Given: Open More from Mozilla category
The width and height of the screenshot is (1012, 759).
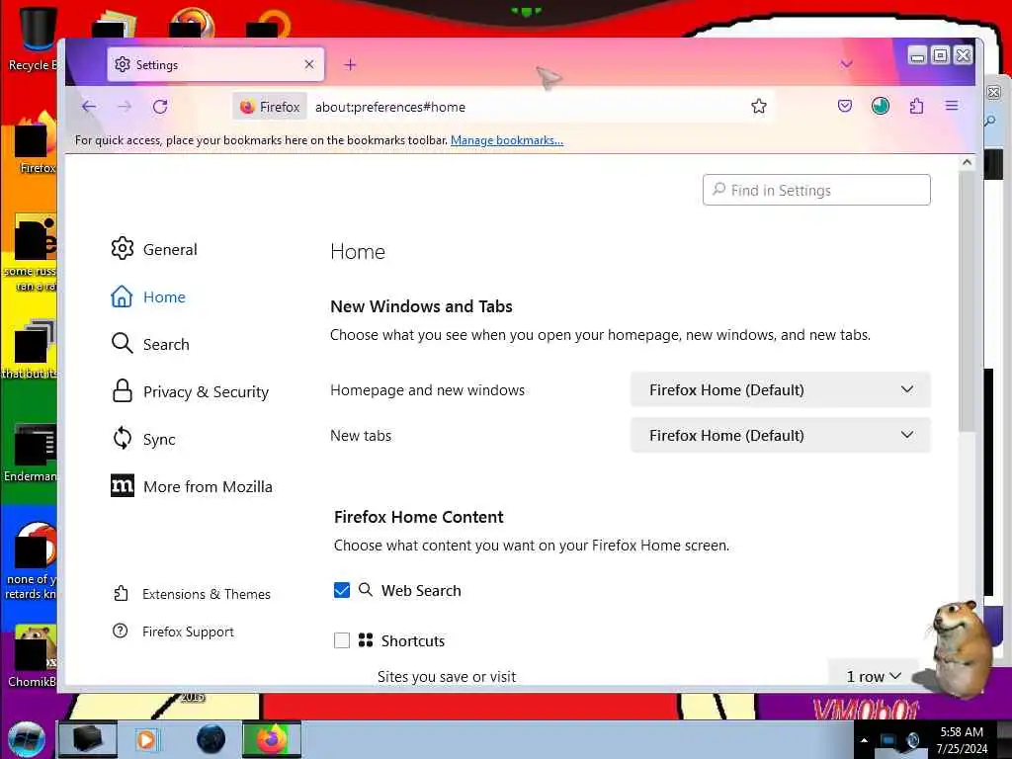Looking at the screenshot, I should (192, 486).
